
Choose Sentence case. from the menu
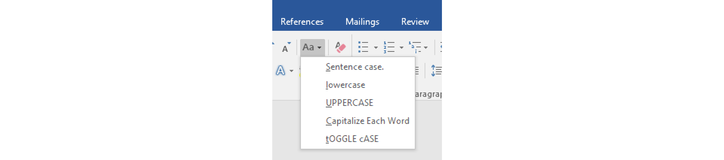(358, 67)
